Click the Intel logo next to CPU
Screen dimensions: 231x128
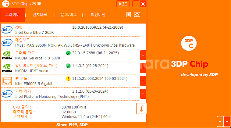(7, 30)
